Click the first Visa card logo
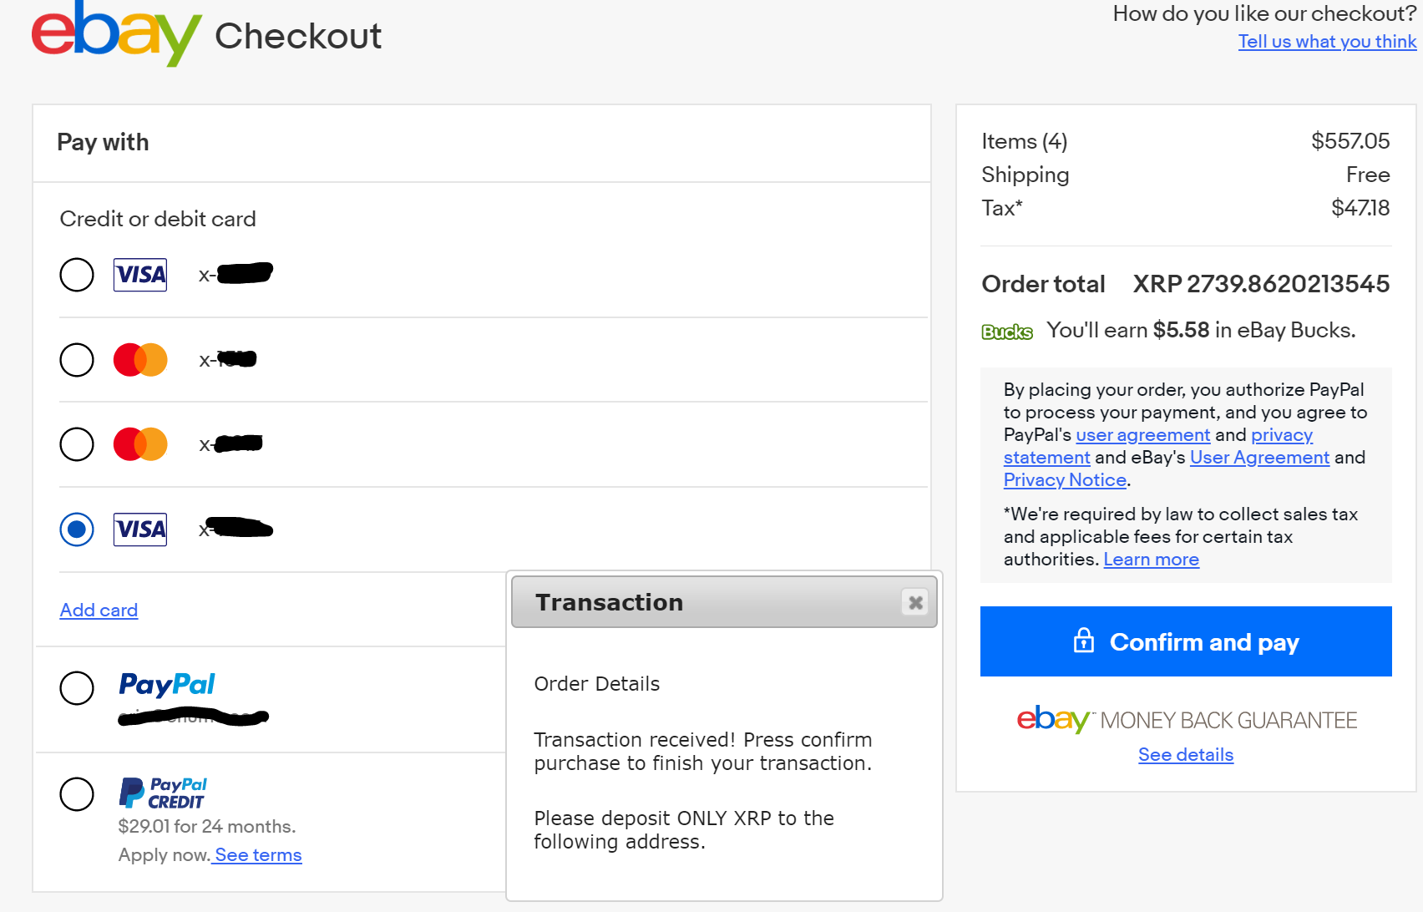 click(x=140, y=275)
